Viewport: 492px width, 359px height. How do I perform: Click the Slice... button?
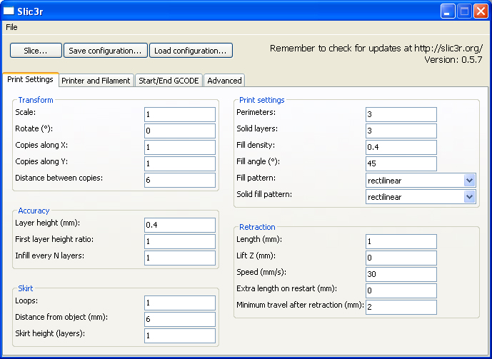(36, 51)
